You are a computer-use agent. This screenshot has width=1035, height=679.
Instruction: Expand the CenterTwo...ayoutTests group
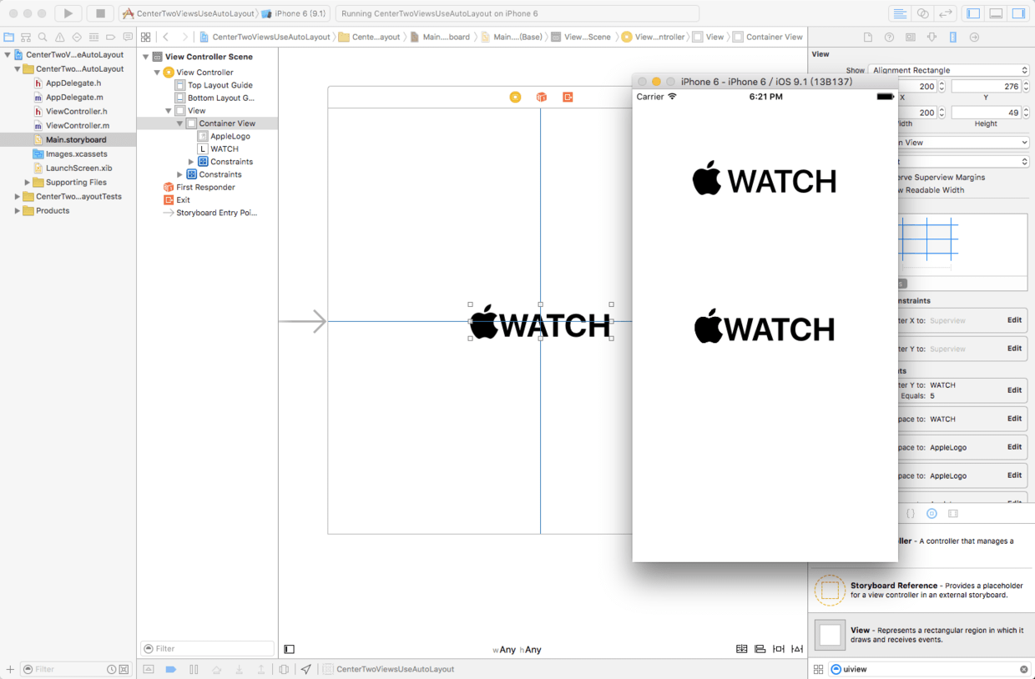(x=18, y=197)
